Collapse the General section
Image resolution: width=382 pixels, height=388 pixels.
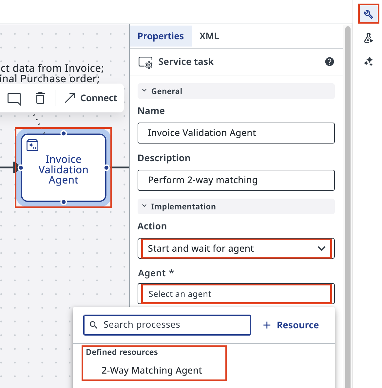(x=236, y=91)
